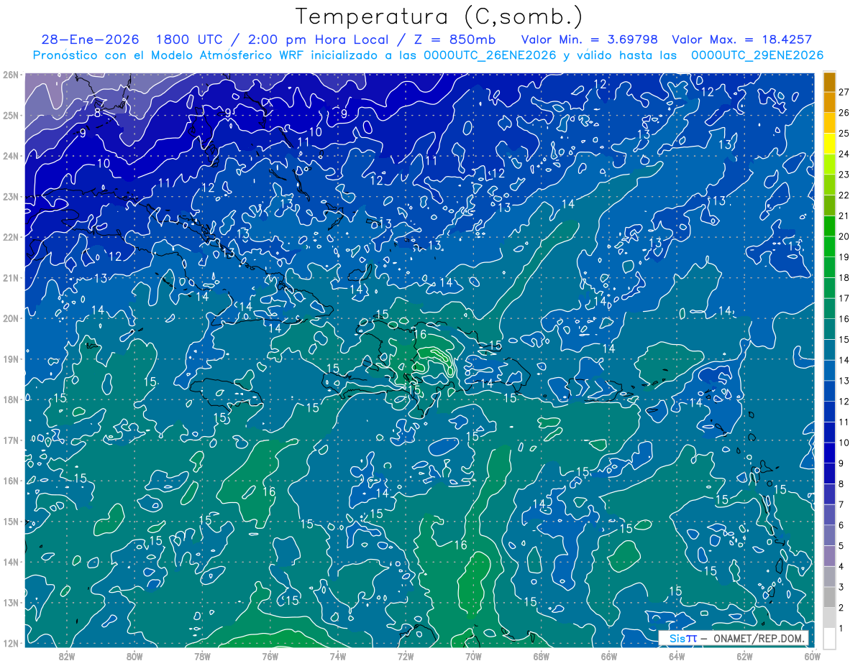This screenshot has height=666, width=863.
Task: Pick the purple swatch between 4 and 5
Action: [830, 556]
